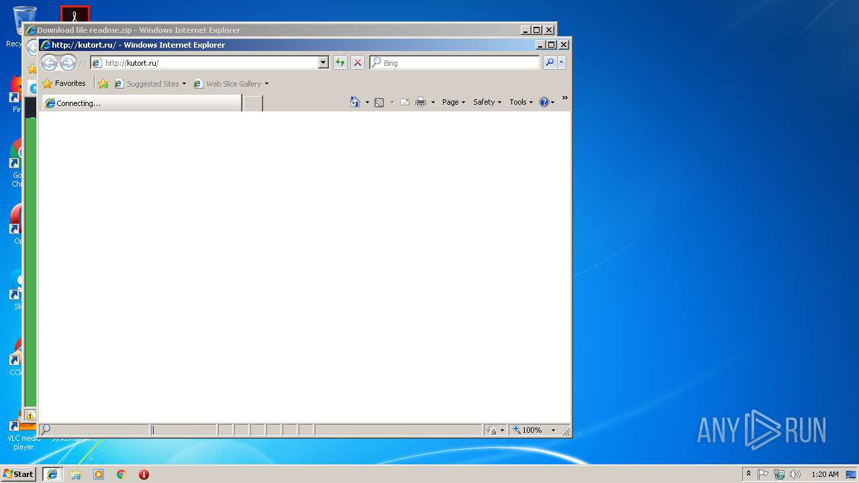Image resolution: width=859 pixels, height=483 pixels.
Task: Click the Show desktop button
Action: 852,474
